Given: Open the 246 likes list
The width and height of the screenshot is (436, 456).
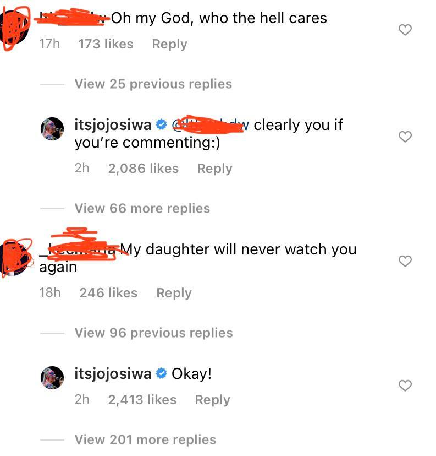Looking at the screenshot, I should click(108, 293).
